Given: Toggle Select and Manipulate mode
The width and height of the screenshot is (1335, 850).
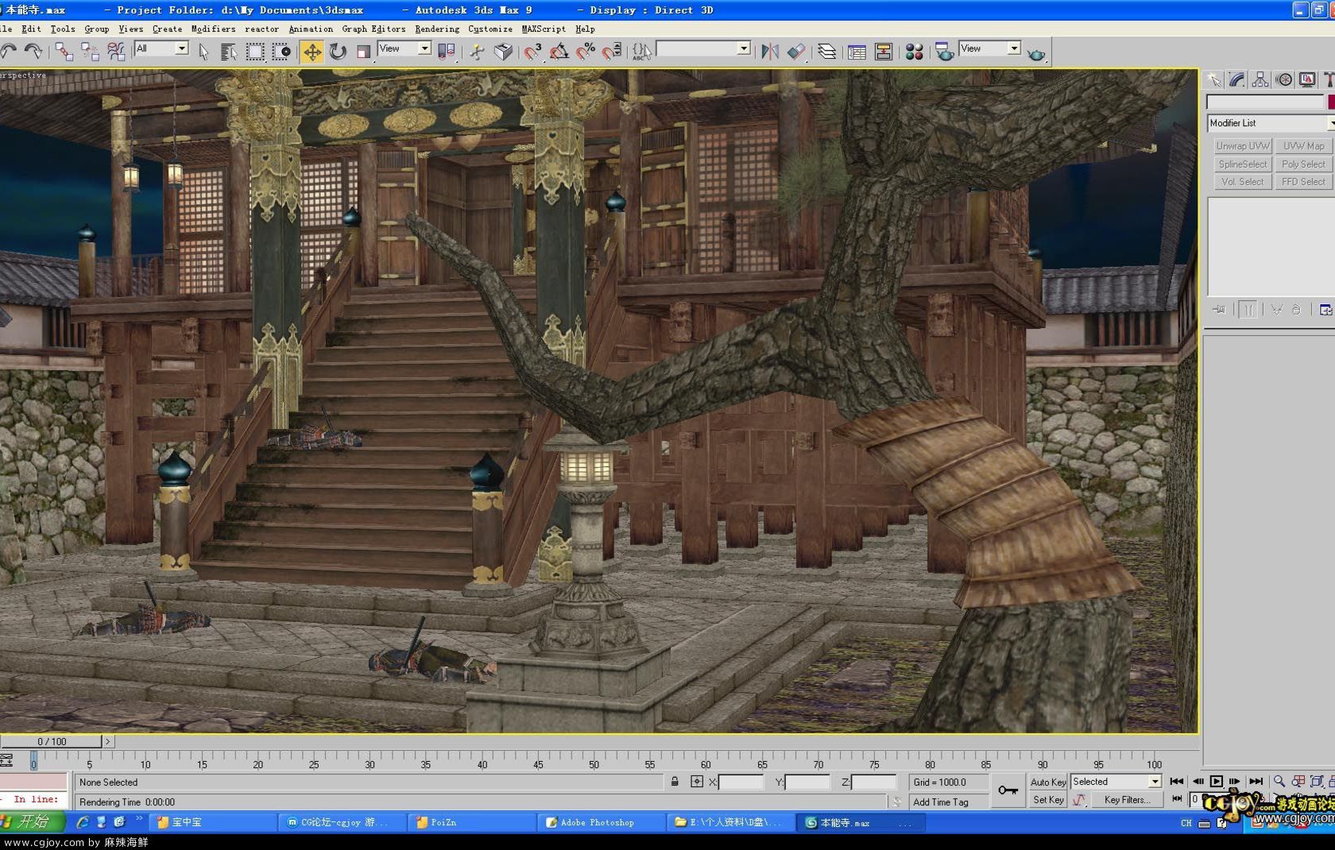Looking at the screenshot, I should tap(477, 52).
